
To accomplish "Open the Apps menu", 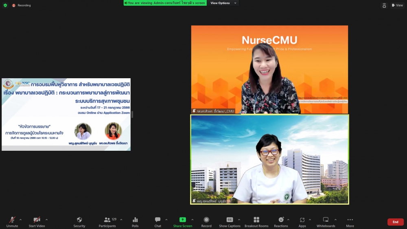I will click(x=302, y=220).
